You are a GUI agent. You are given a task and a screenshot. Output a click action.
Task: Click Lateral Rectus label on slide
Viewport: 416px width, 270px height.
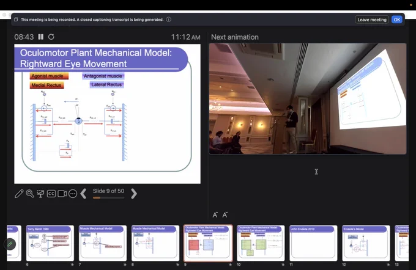coord(106,84)
